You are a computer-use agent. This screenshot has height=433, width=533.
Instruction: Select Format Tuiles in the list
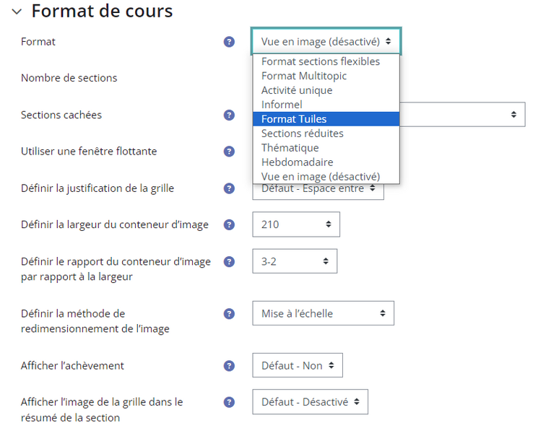[326, 119]
